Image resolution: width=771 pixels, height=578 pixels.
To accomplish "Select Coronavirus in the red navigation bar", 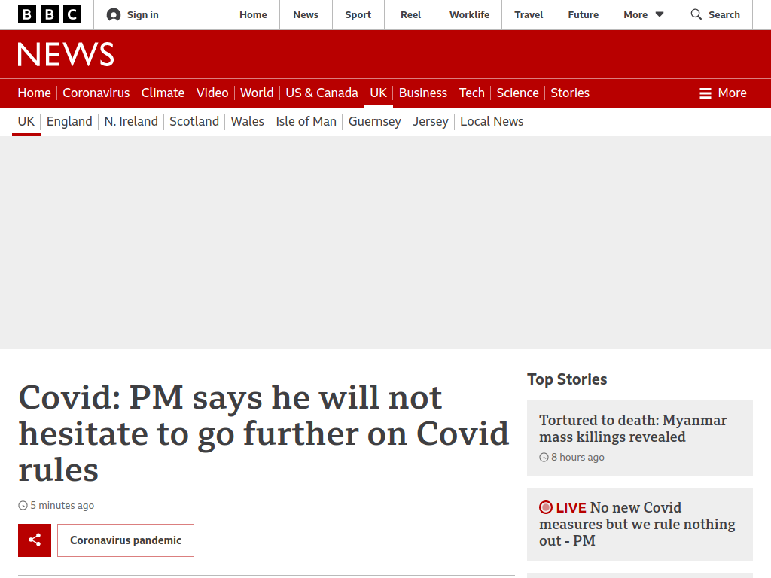I will 96,93.
